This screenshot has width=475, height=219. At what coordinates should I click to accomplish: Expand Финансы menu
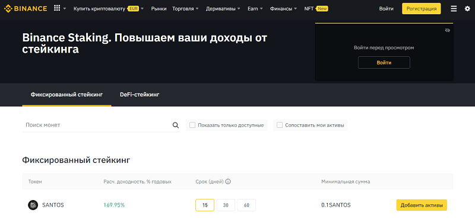point(284,9)
